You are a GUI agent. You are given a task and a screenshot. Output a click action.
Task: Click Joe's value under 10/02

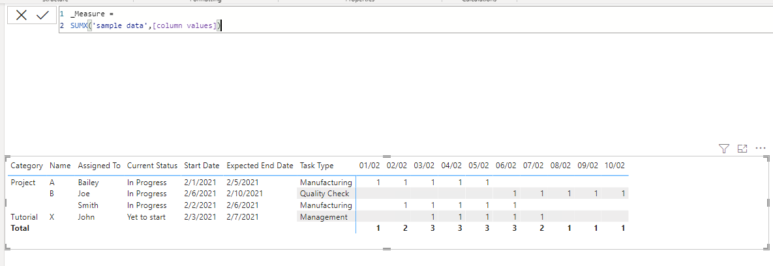pos(623,194)
